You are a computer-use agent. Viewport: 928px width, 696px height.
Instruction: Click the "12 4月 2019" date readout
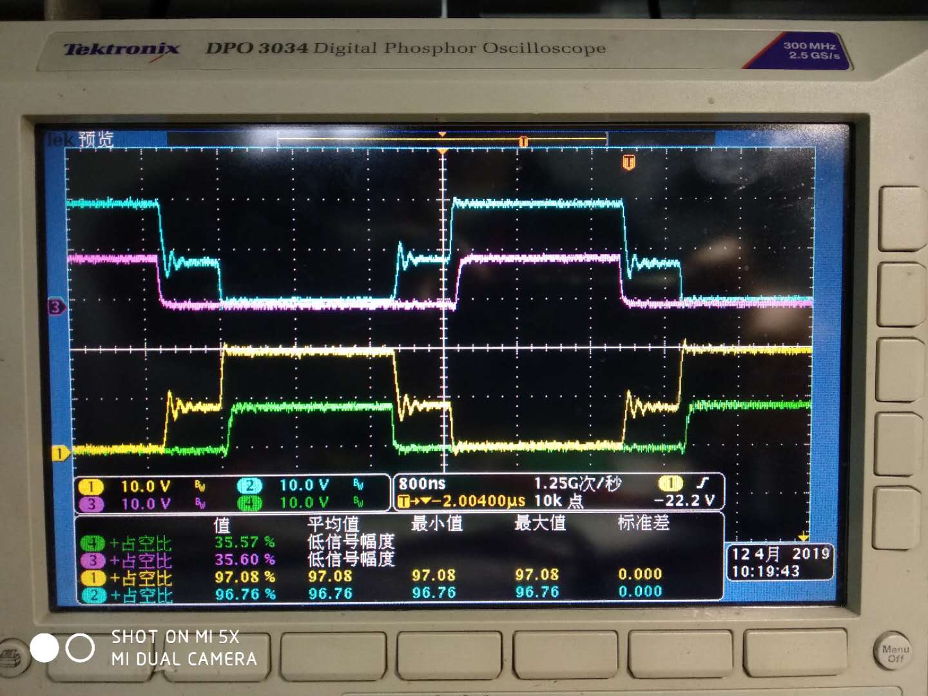pos(781,554)
